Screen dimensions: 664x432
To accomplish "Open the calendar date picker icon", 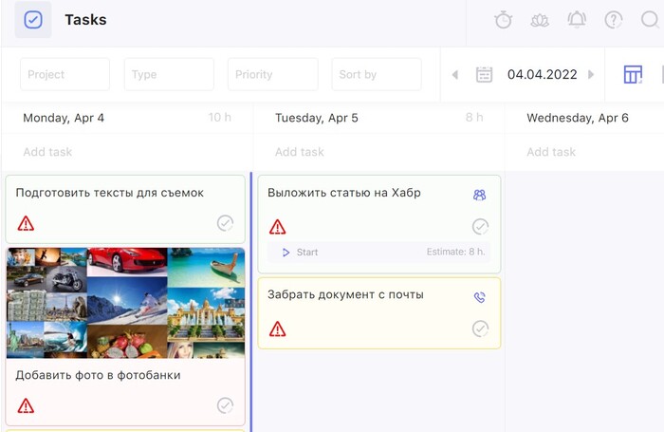I will [484, 74].
